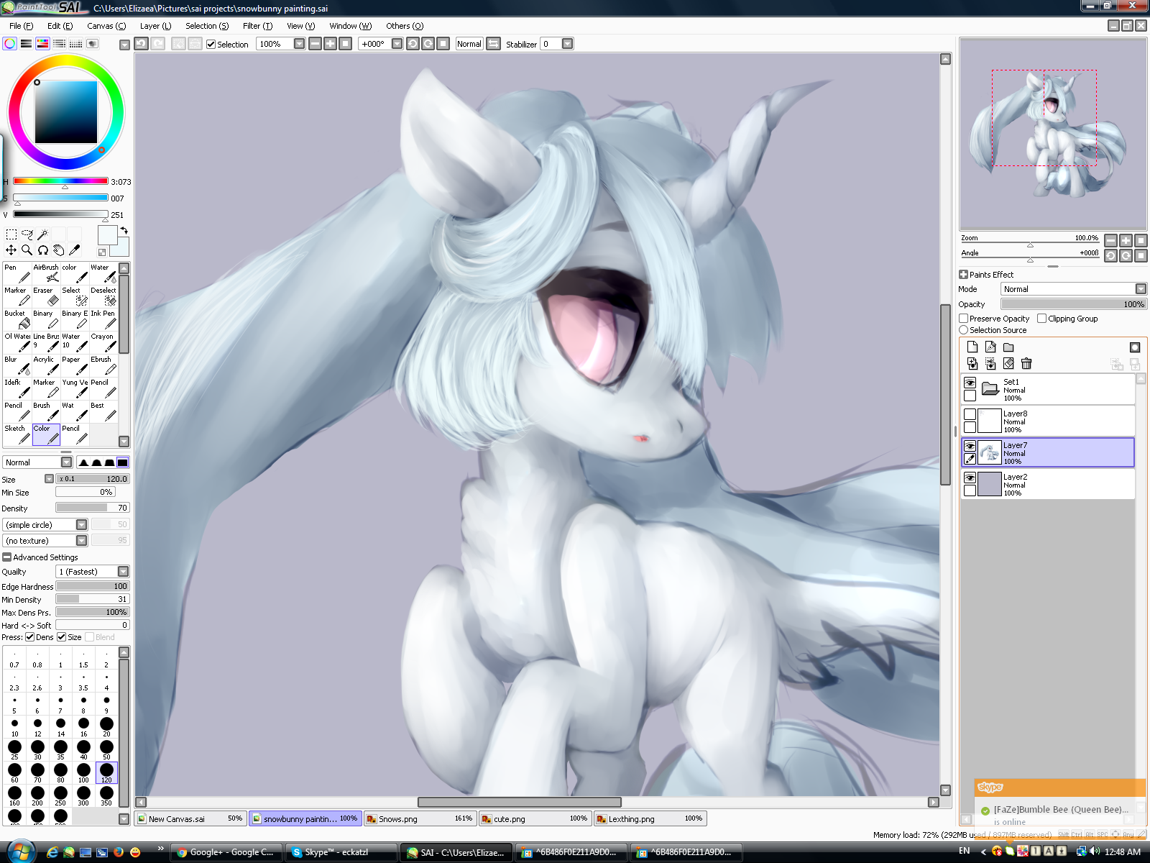This screenshot has width=1150, height=863.
Task: Uncheck the Selection checkbox in toolbar
Action: tap(211, 45)
